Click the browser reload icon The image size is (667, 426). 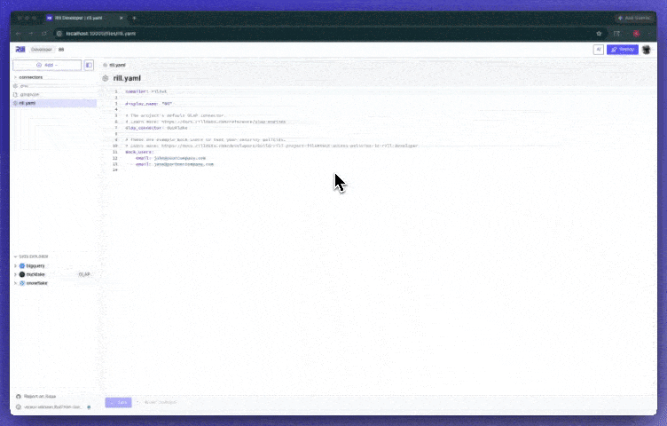(43, 34)
